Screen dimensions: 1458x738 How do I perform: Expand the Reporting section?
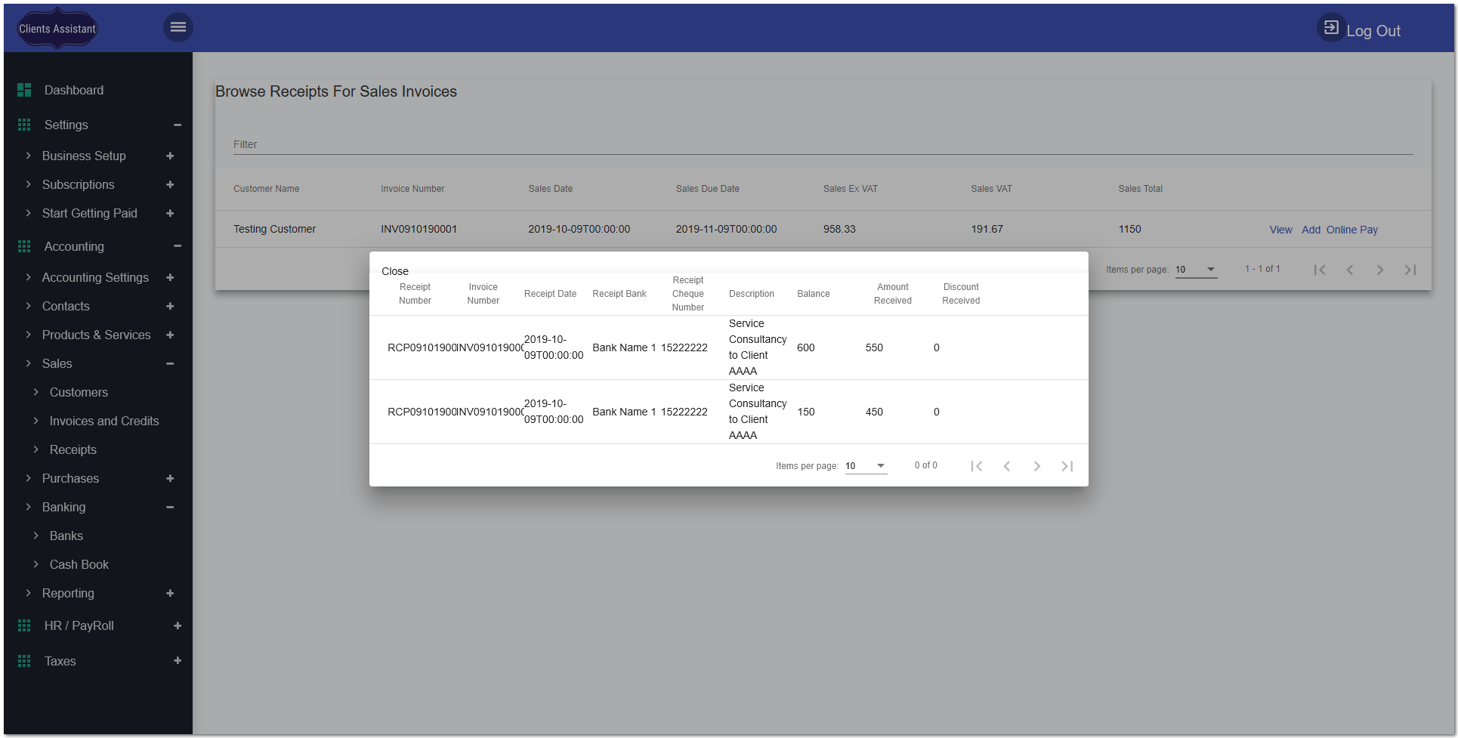click(169, 593)
